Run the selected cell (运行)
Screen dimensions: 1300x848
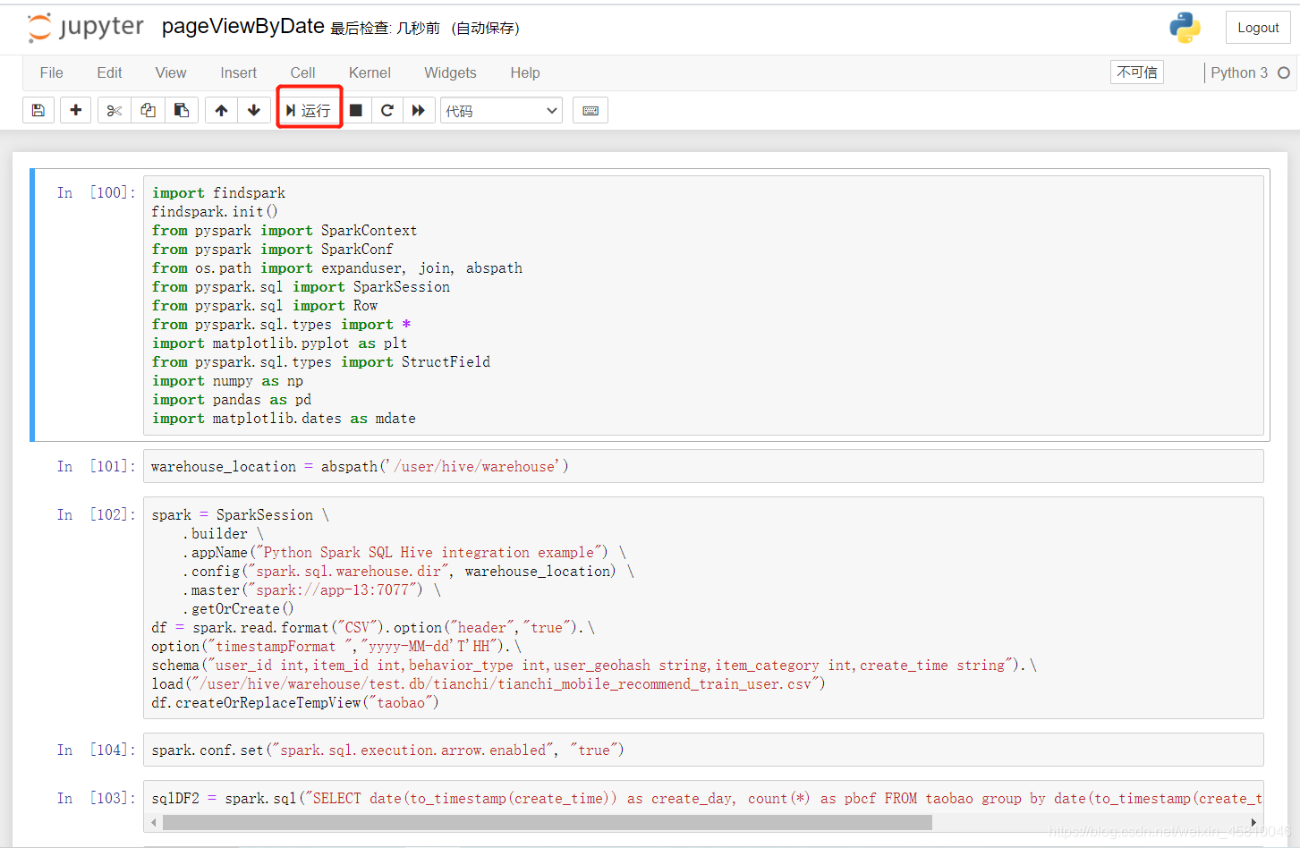(309, 110)
